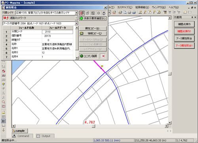
Task: Open the toolbar dropdown arrow beside the dialog
Action: point(109,12)
